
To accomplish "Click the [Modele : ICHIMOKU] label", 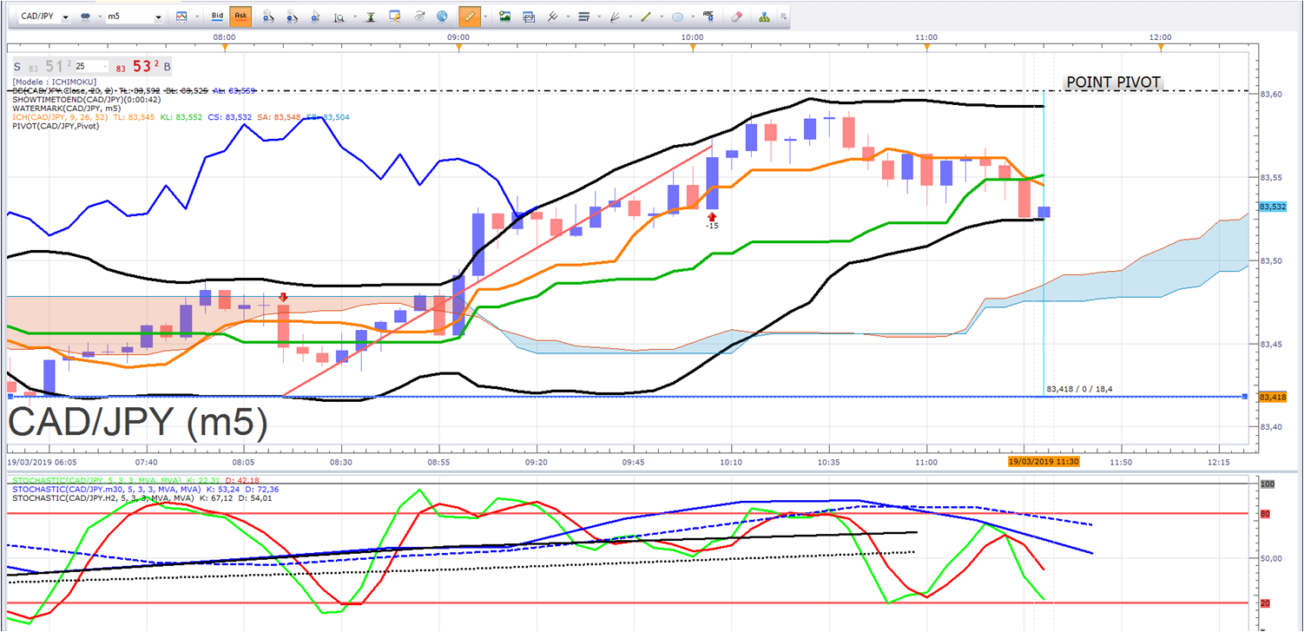I will pos(55,82).
